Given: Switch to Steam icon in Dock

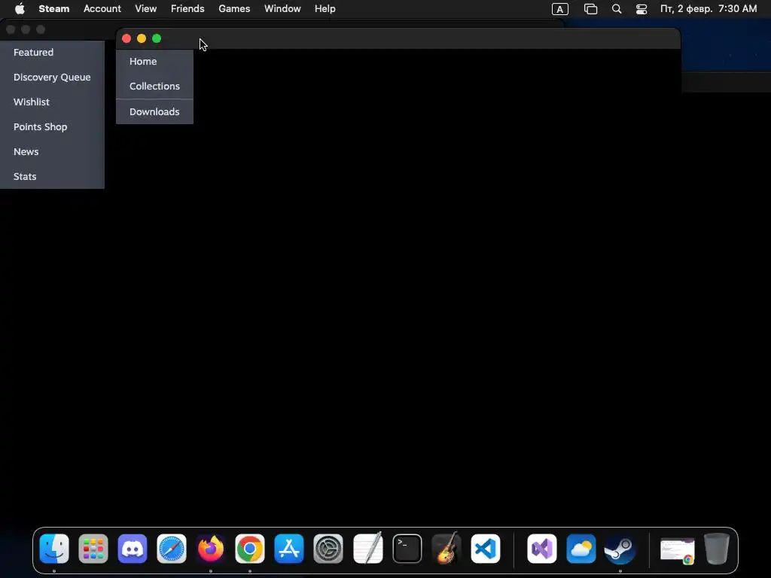Looking at the screenshot, I should pos(620,549).
